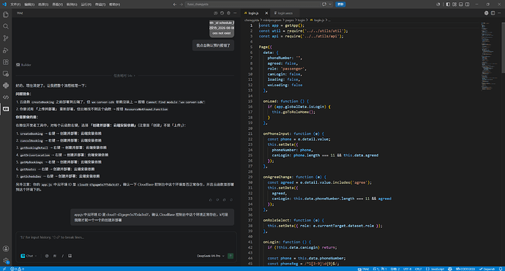Close the login.js tab

pyautogui.click(x=266, y=13)
